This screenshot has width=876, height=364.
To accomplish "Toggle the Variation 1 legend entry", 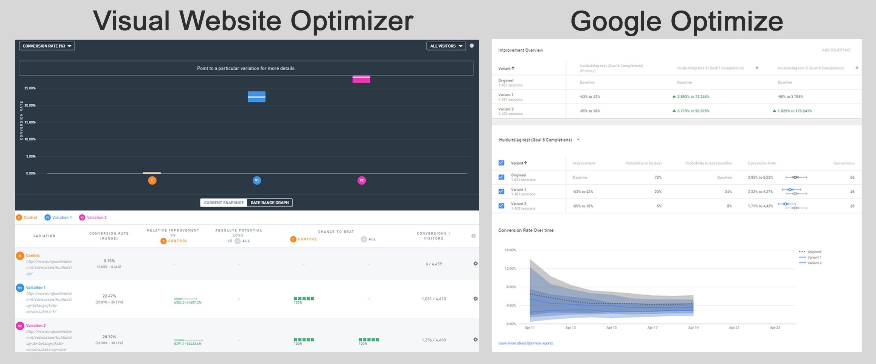I will (58, 217).
